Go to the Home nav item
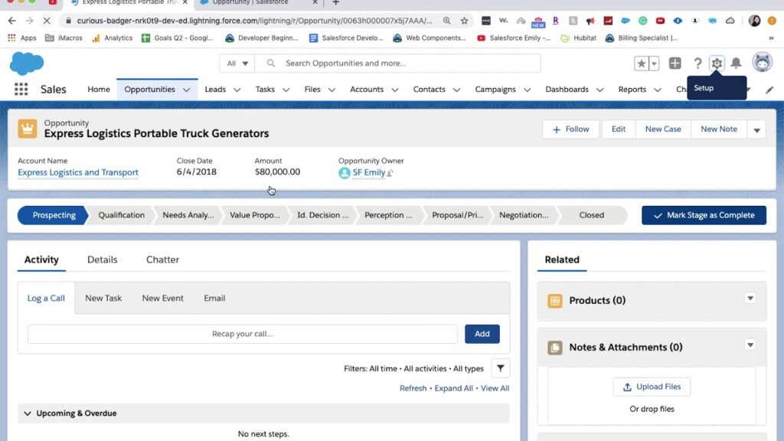Screen dimensions: 784x441 click(99, 89)
